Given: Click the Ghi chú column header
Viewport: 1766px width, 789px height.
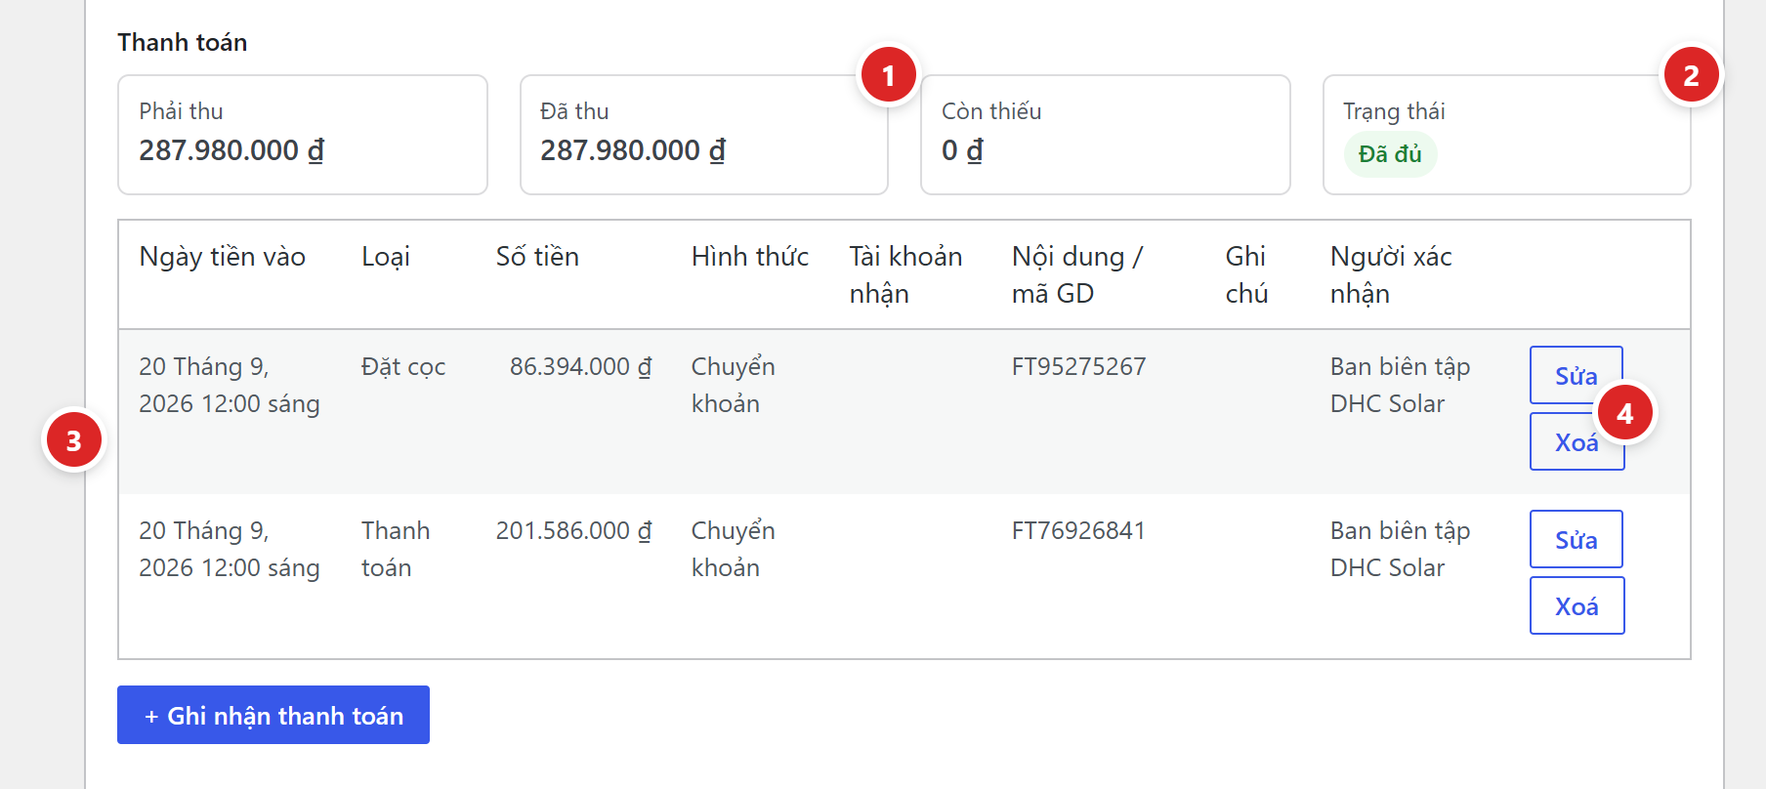Looking at the screenshot, I should [1246, 274].
